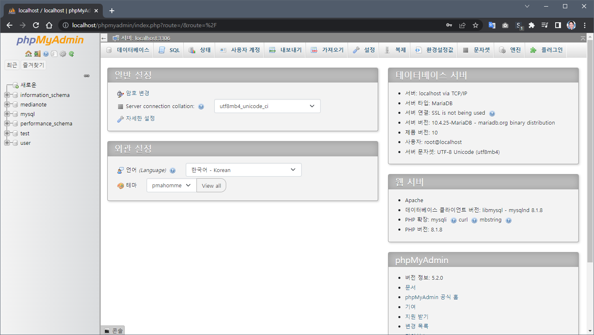Click the help icon next to Server connection collation
This screenshot has width=594, height=335.
pos(201,106)
